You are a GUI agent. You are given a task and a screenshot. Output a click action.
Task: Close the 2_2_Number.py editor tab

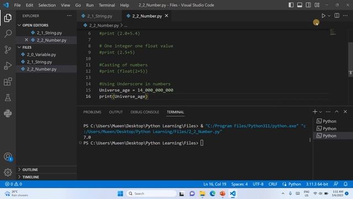tap(167, 16)
